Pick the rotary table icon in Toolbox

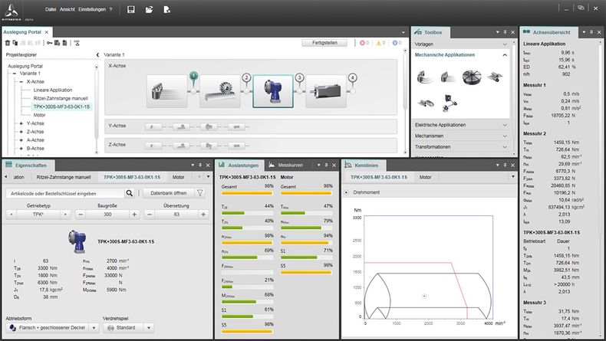[x=470, y=77]
